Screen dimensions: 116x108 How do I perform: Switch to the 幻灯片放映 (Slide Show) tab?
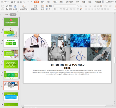tap(69, 2)
